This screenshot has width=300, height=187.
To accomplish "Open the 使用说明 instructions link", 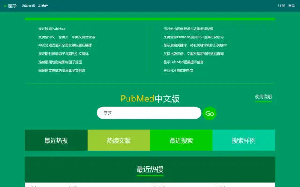I will click(x=263, y=97).
